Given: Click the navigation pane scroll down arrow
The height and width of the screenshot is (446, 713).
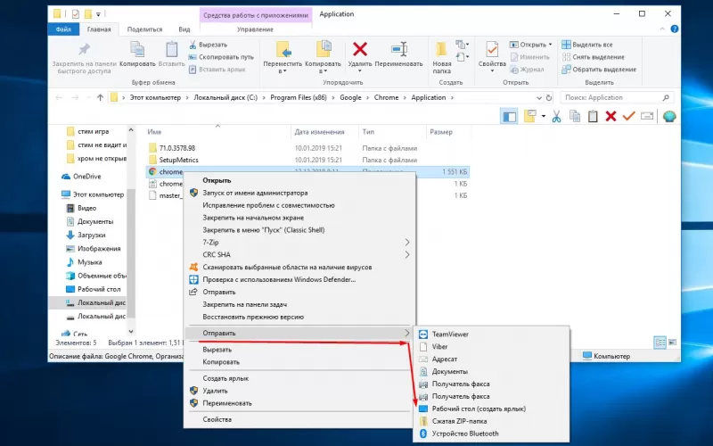Looking at the screenshot, I should click(131, 332).
